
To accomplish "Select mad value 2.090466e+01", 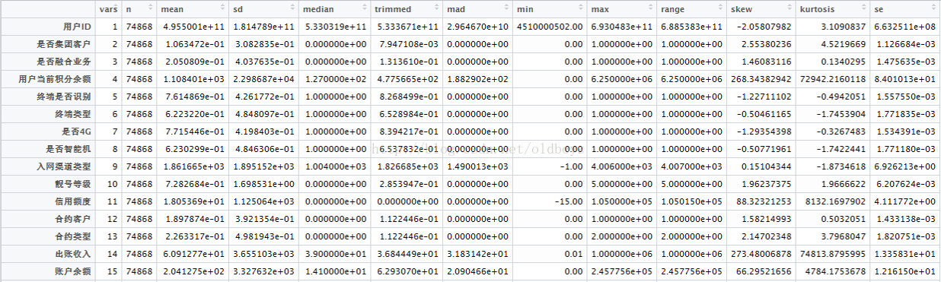I will (477, 271).
